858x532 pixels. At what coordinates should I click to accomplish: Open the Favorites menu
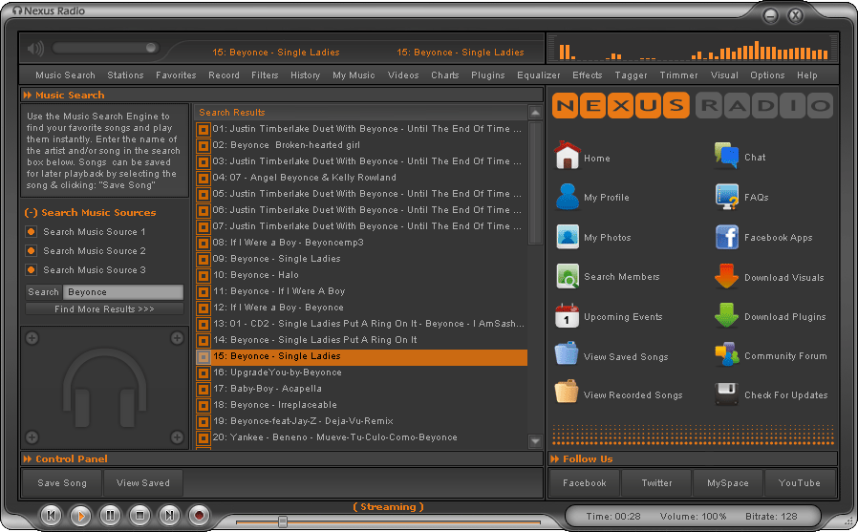click(x=176, y=74)
